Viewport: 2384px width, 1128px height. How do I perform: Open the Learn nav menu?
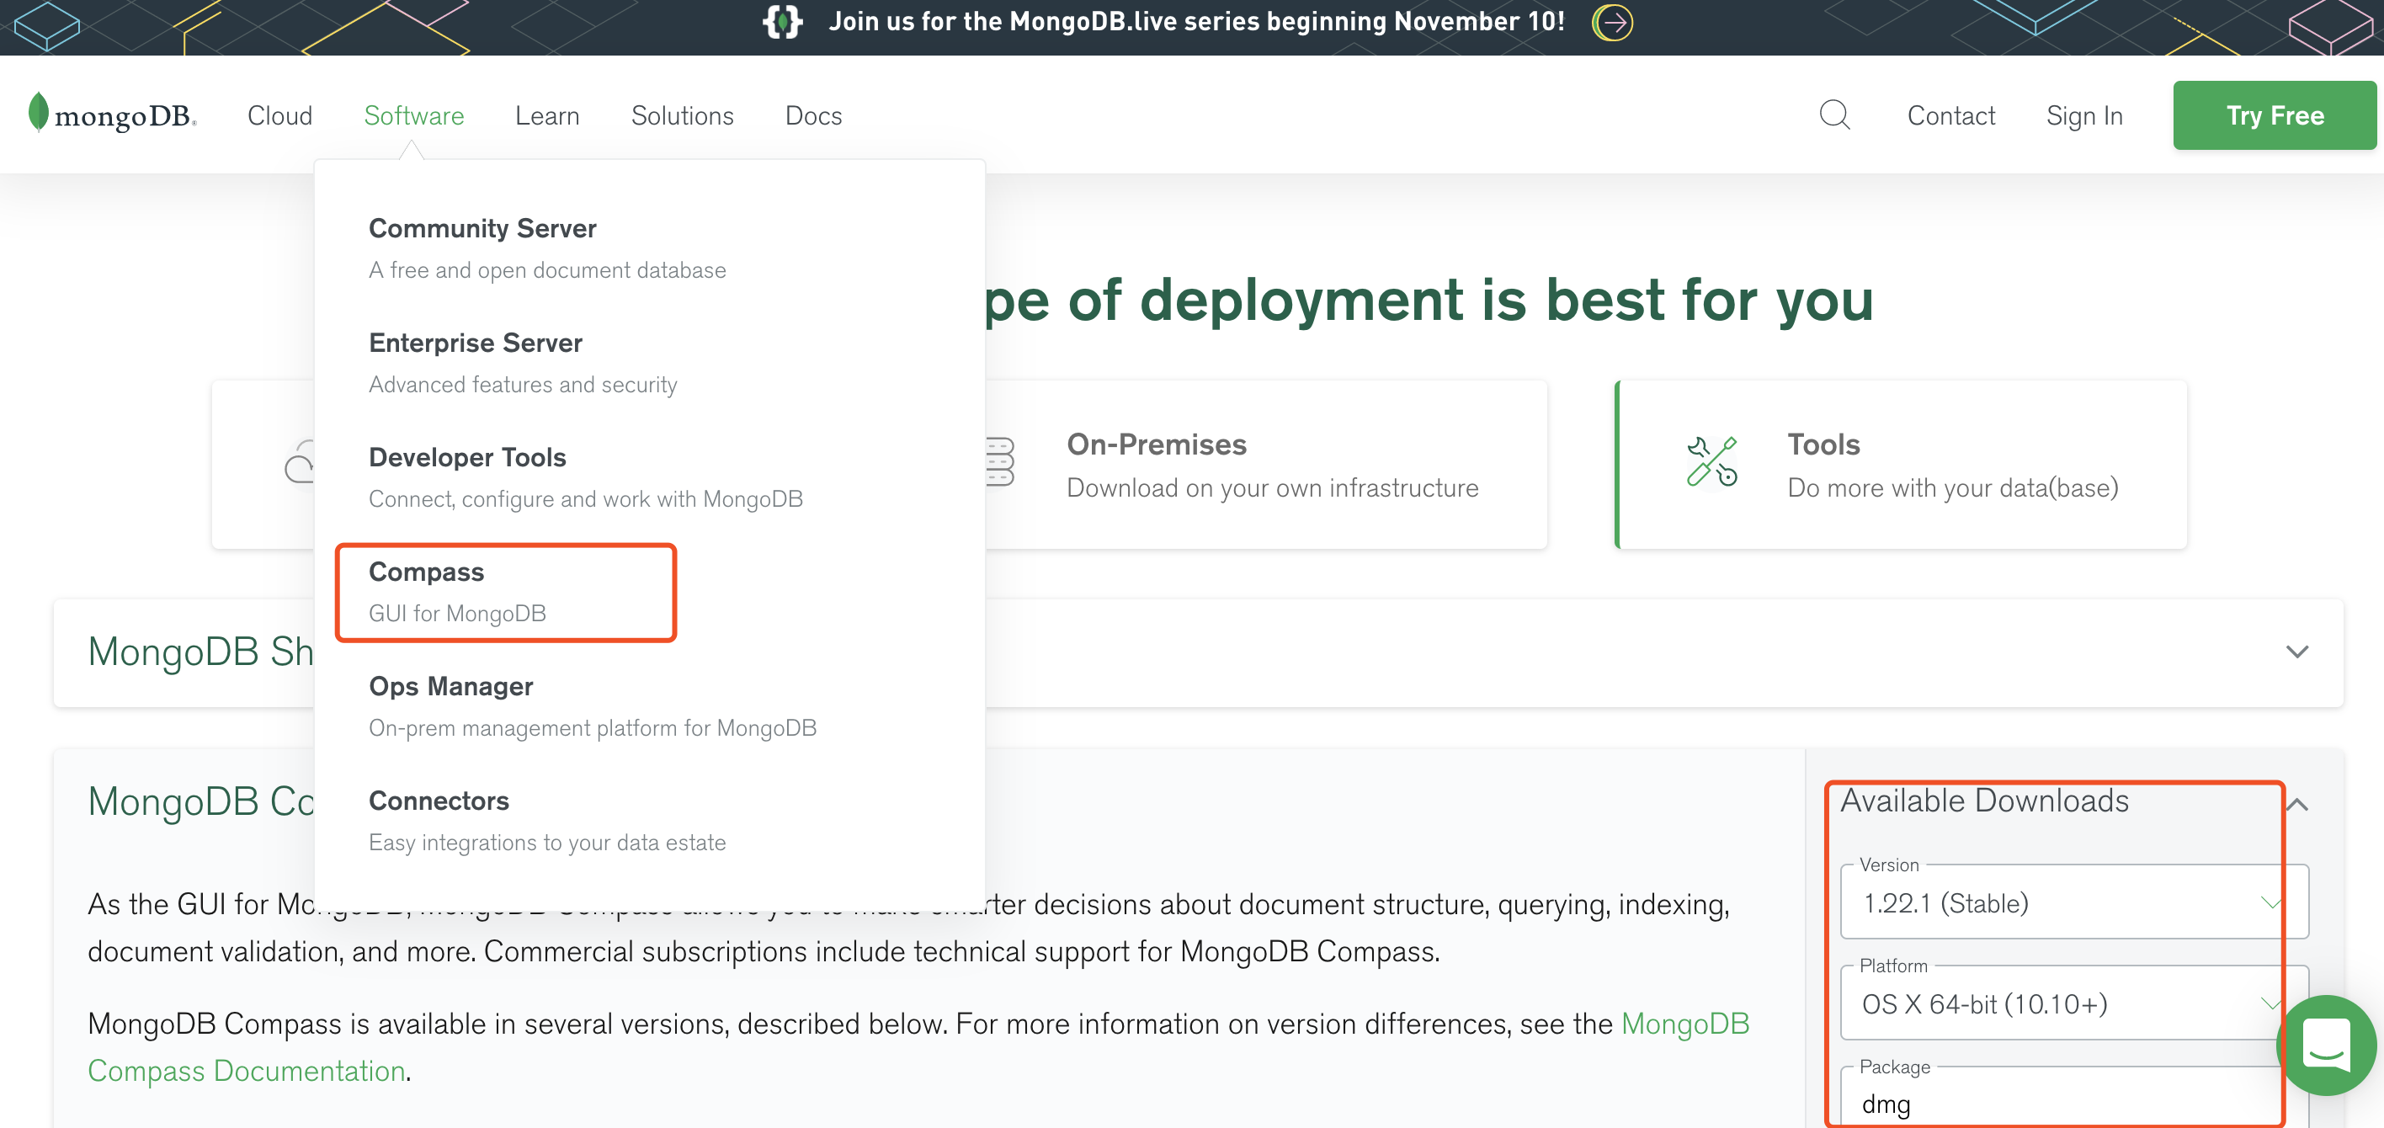coord(547,115)
